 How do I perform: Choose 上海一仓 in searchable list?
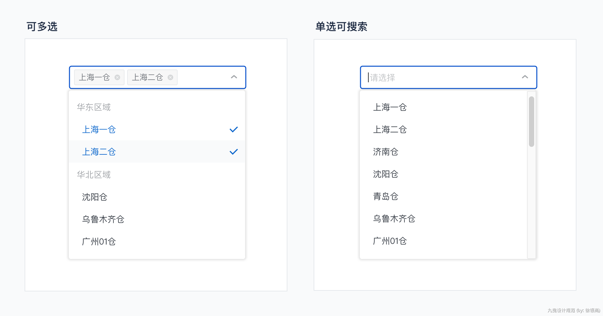pyautogui.click(x=443, y=107)
